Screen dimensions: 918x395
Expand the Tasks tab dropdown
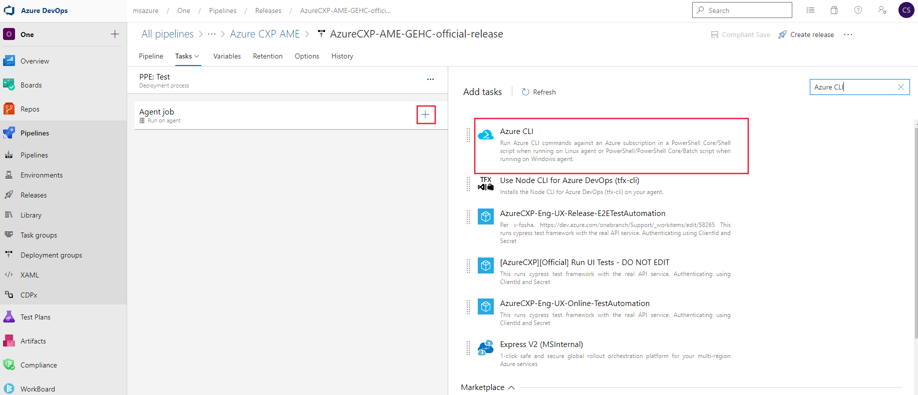[x=197, y=56]
